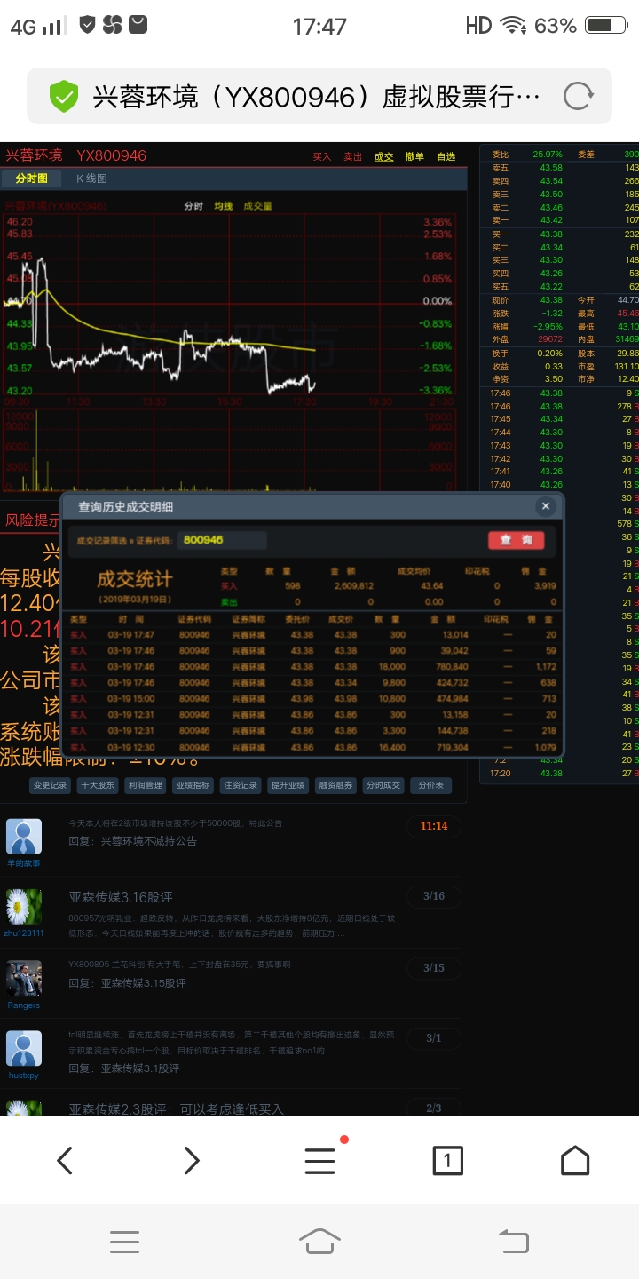Open the 亚森传媒3.16股评 post
The width and height of the screenshot is (639, 1279).
pyautogui.click(x=121, y=897)
